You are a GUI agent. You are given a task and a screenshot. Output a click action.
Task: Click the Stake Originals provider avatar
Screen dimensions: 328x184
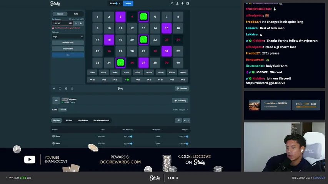click(56, 100)
